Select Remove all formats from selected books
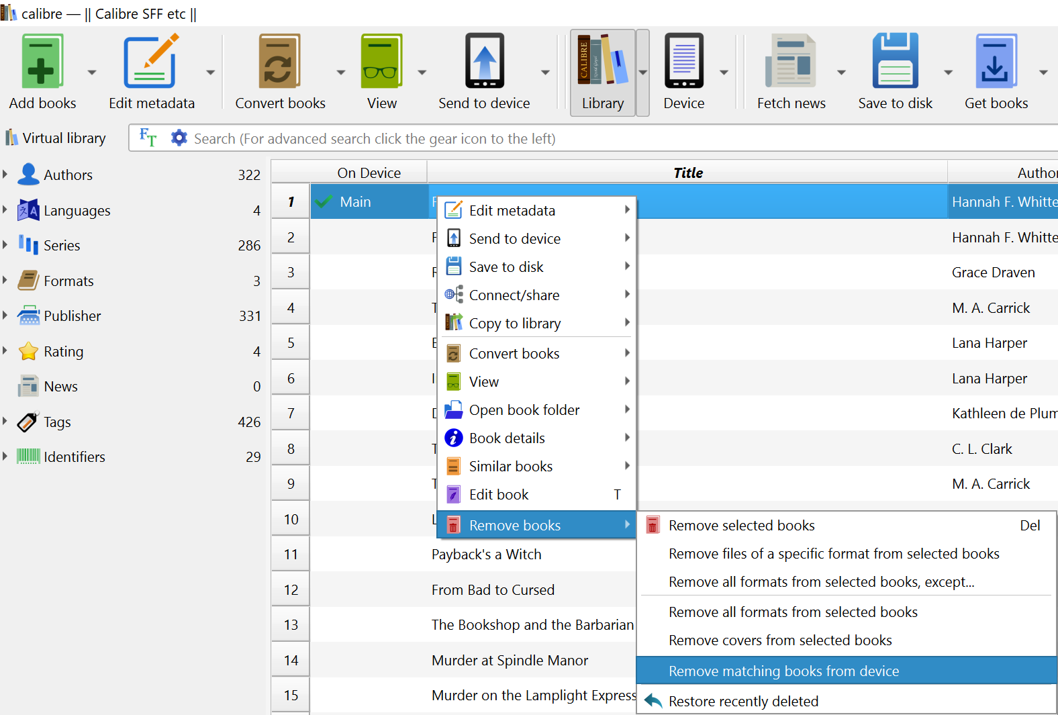Screen dimensions: 1058x715 (846, 612)
